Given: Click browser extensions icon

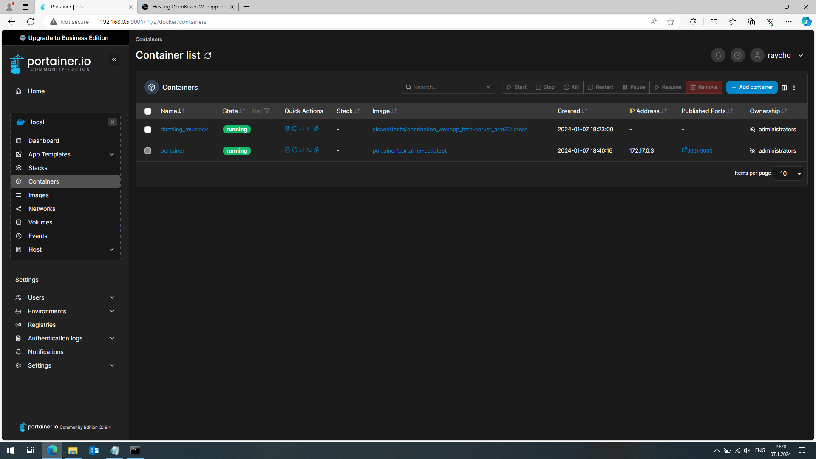Looking at the screenshot, I should click(x=693, y=22).
